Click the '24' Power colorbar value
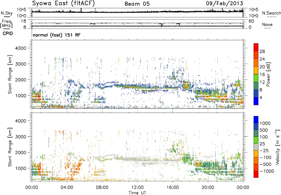 pyautogui.click(x=262, y=59)
